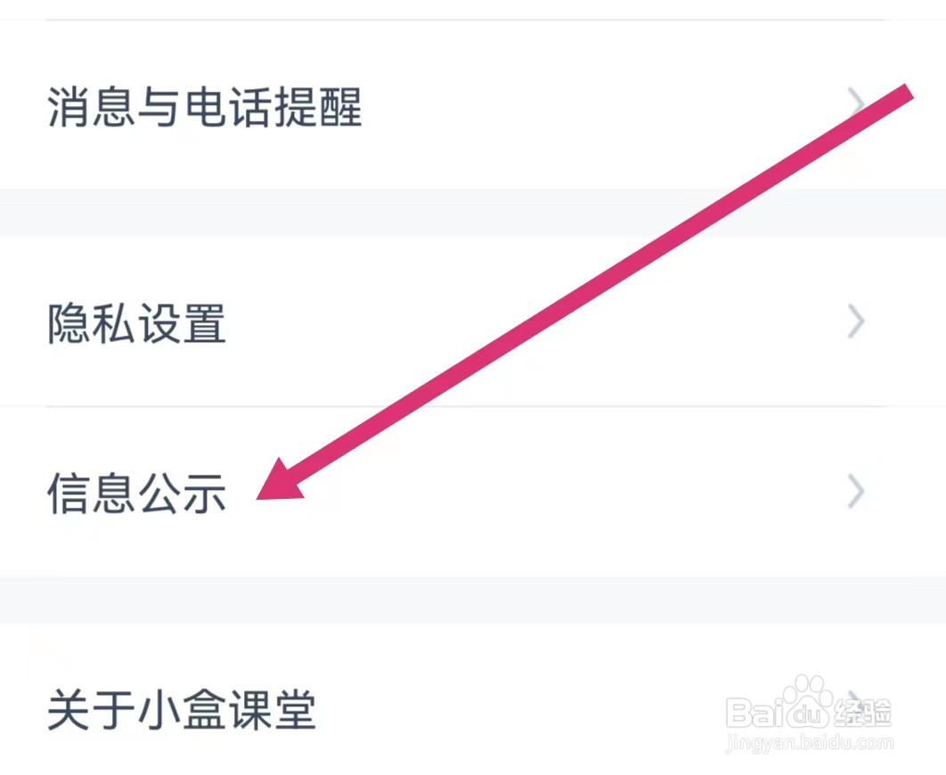Expand the 隐私设置 row via its arrow
The width and height of the screenshot is (946, 775).
point(857,322)
